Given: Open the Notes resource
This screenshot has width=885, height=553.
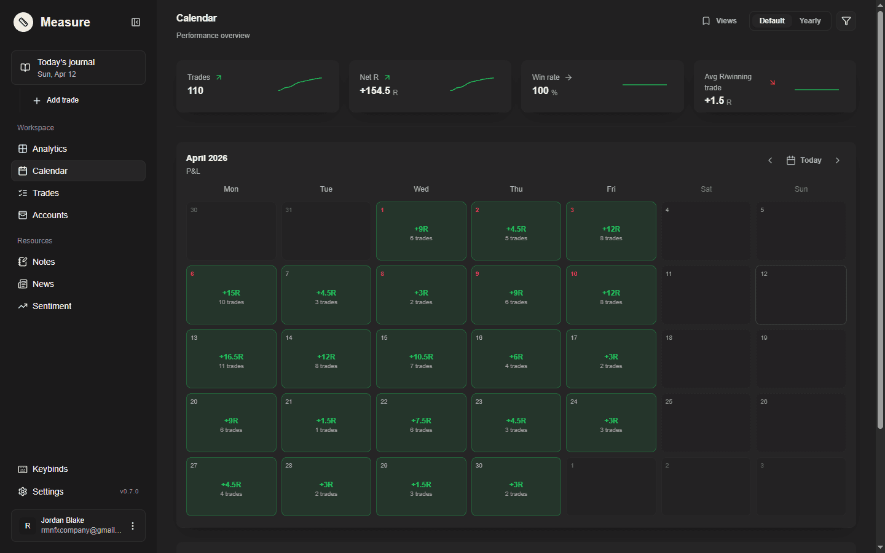Looking at the screenshot, I should tap(43, 261).
